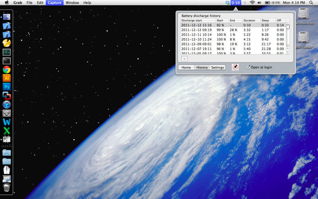
Task: Click the system battery indicator icon
Action: (x=267, y=3)
